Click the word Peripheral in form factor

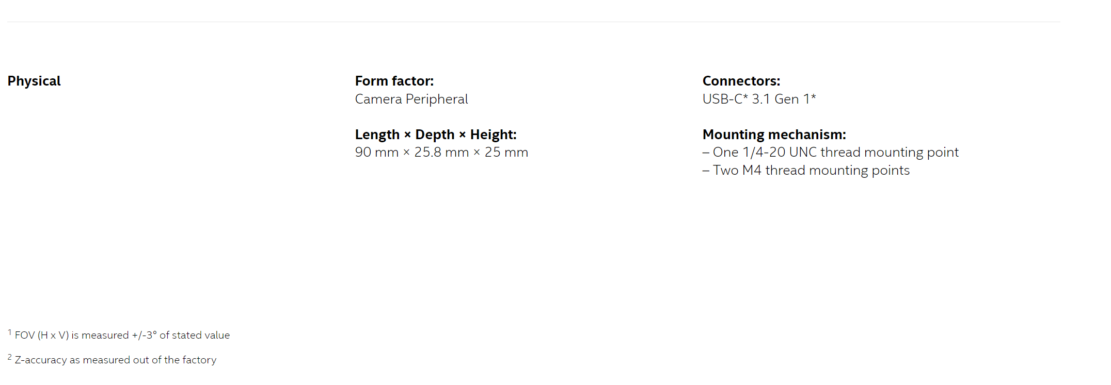(x=437, y=99)
